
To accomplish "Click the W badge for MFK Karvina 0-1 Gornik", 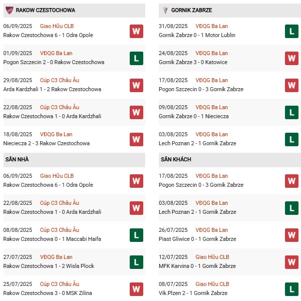I will coord(291,262).
